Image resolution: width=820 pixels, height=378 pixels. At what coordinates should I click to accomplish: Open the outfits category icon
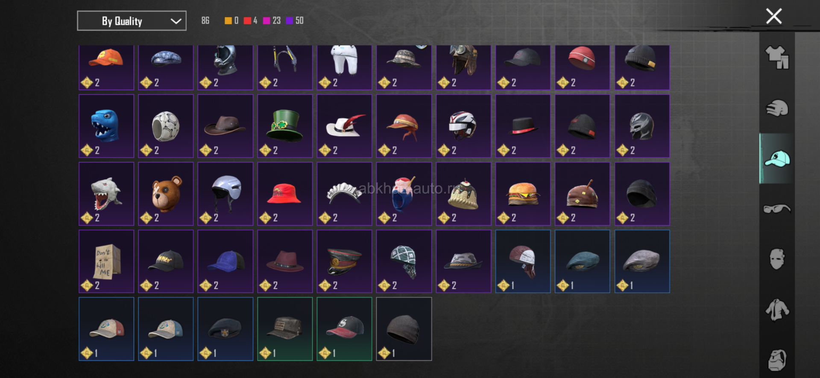point(777,57)
